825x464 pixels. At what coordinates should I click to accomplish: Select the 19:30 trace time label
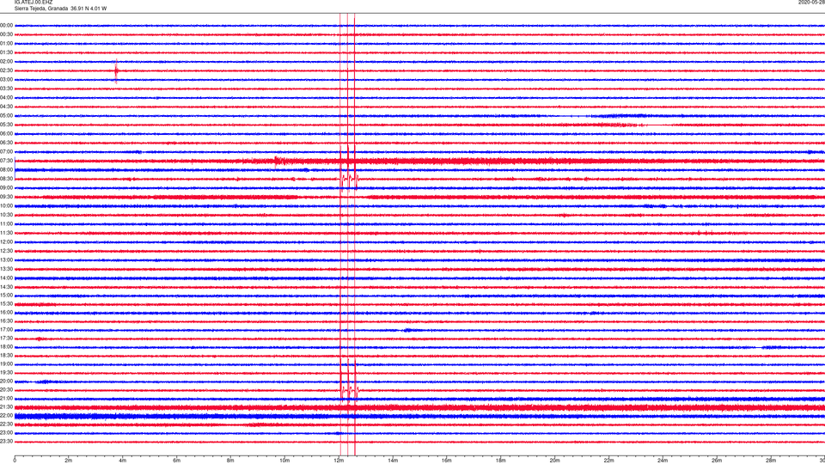[6, 372]
